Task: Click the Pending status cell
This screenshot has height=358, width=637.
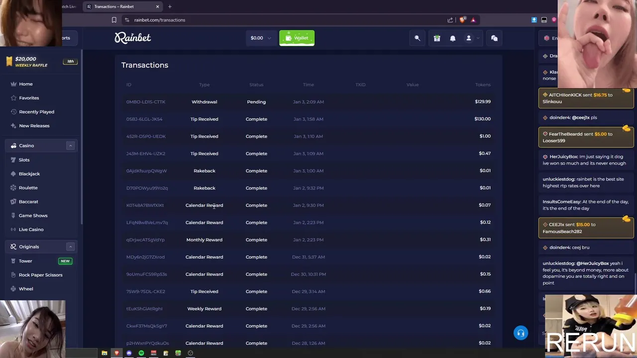Action: point(256,102)
